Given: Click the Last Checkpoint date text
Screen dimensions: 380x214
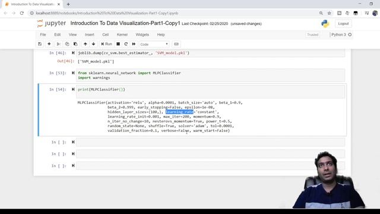Looking at the screenshot, I should 205,24.
